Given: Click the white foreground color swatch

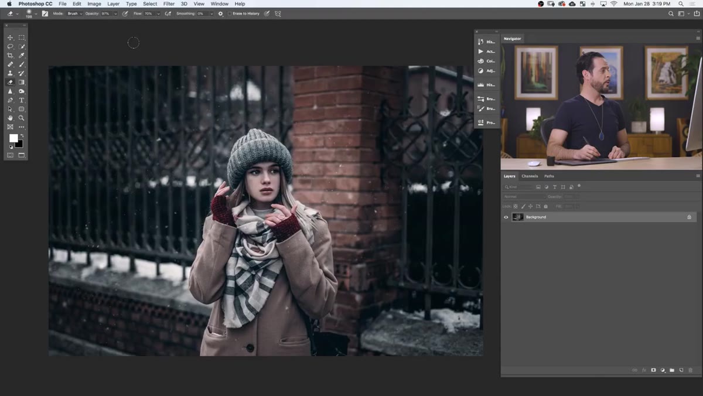Looking at the screenshot, I should (13, 138).
